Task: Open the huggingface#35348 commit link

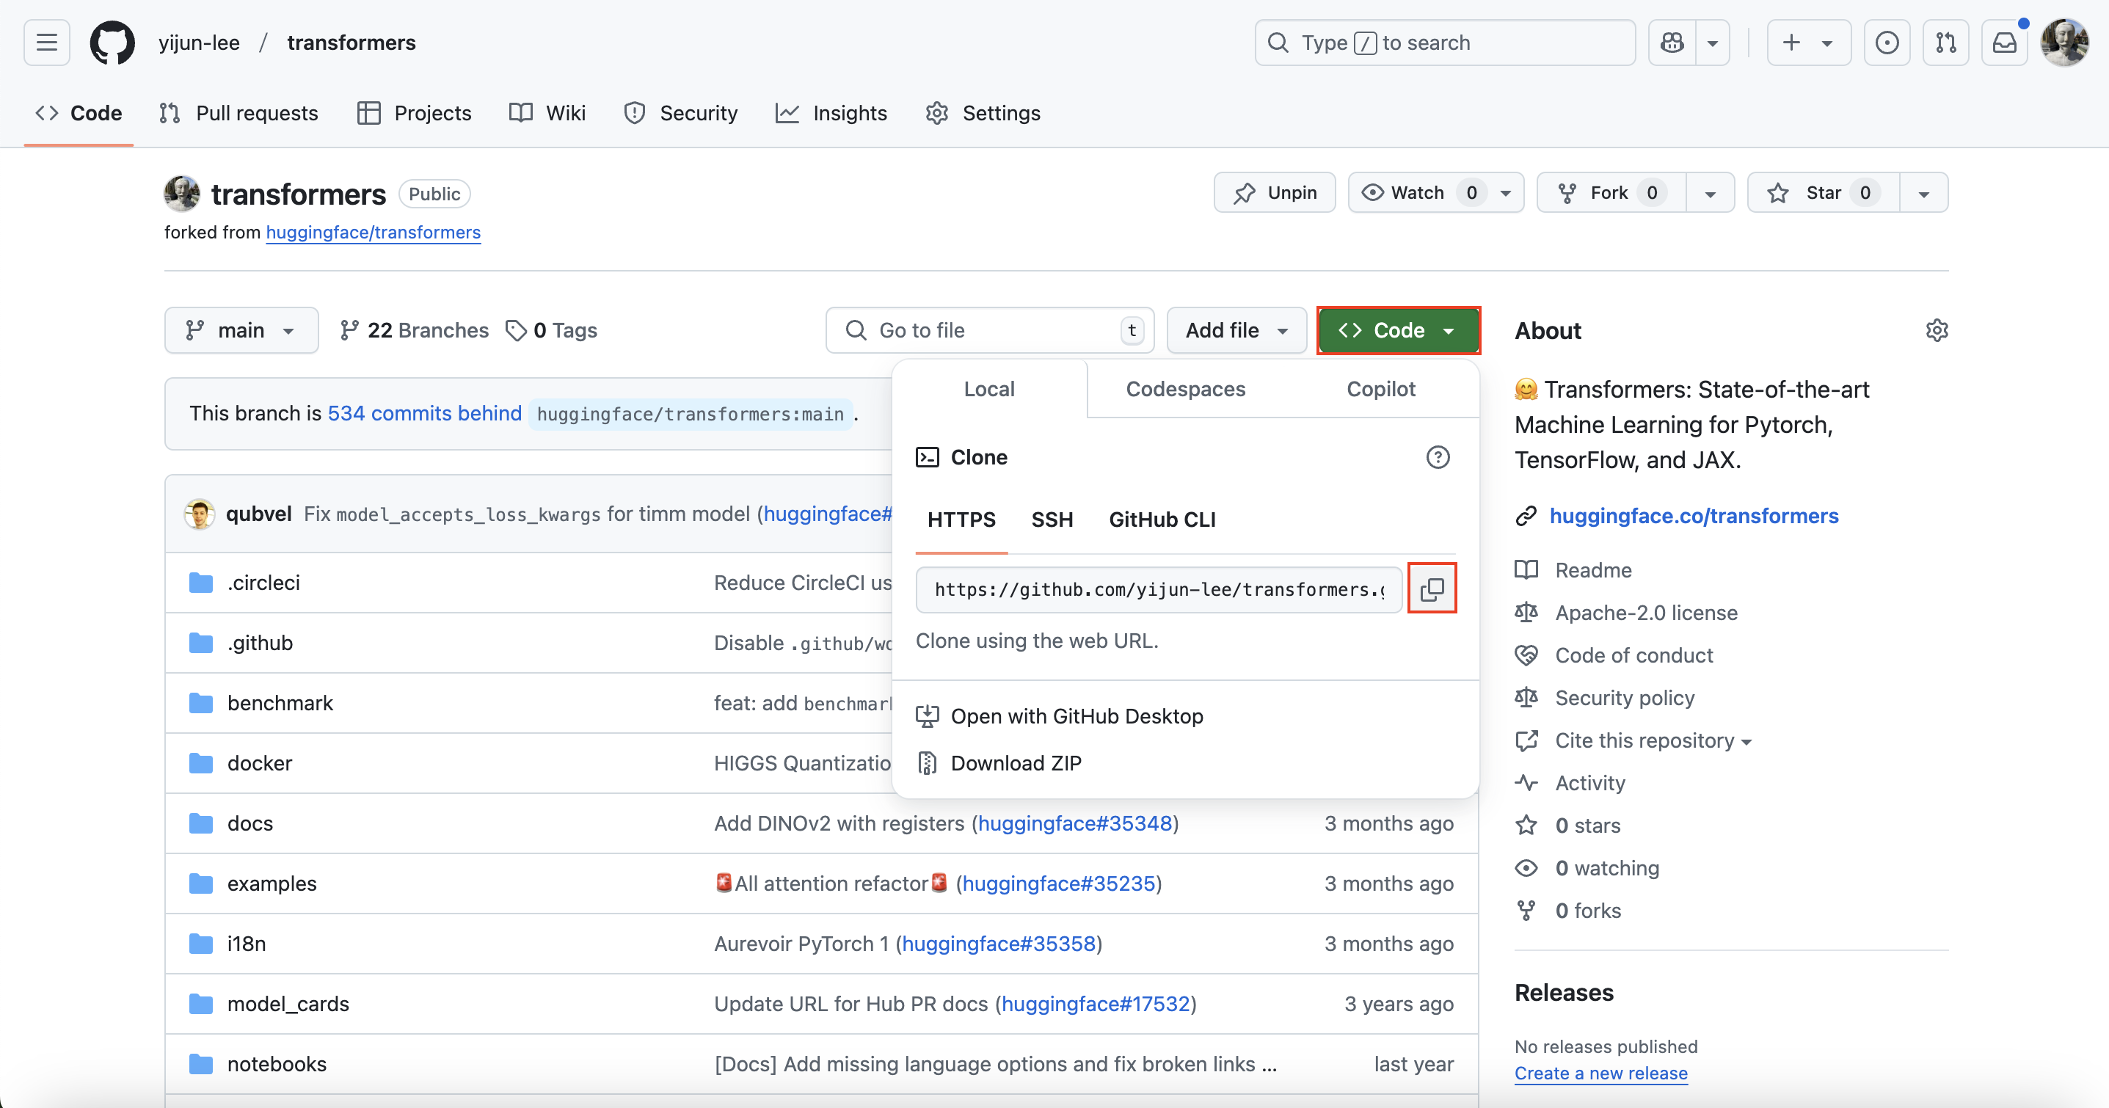Action: pyautogui.click(x=1075, y=823)
